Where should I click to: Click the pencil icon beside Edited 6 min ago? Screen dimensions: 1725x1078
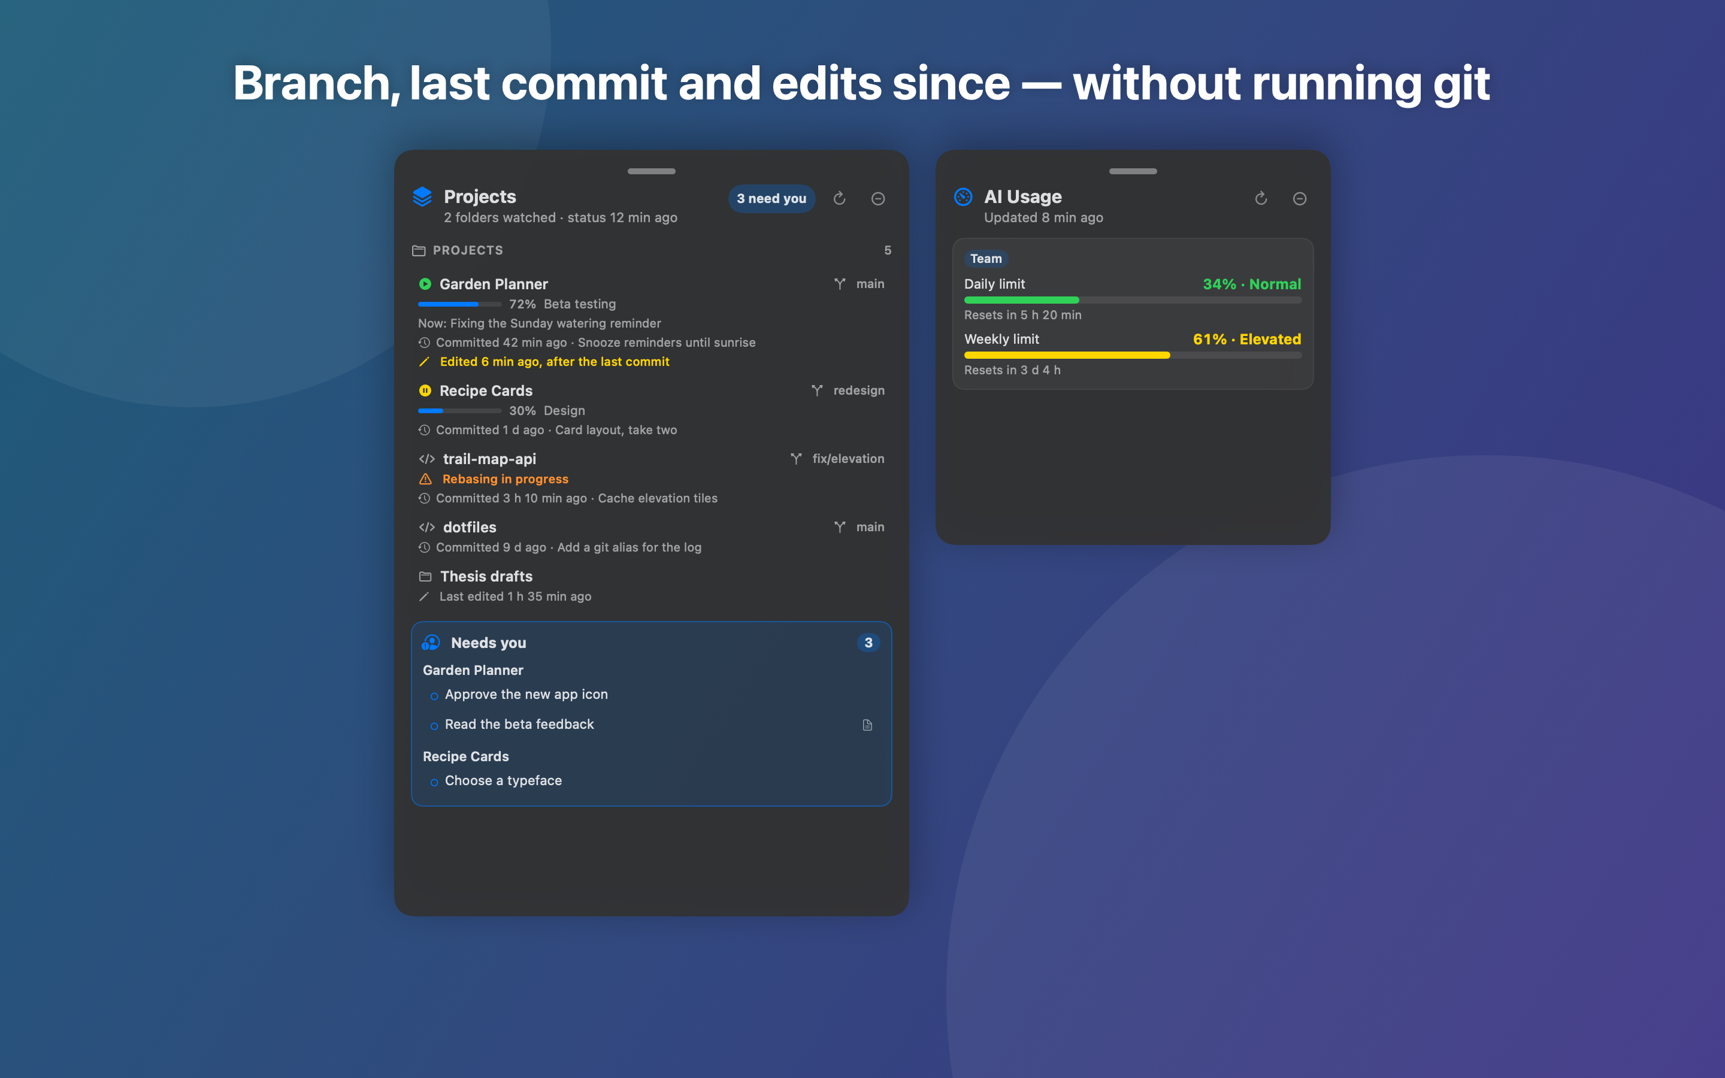pos(424,362)
